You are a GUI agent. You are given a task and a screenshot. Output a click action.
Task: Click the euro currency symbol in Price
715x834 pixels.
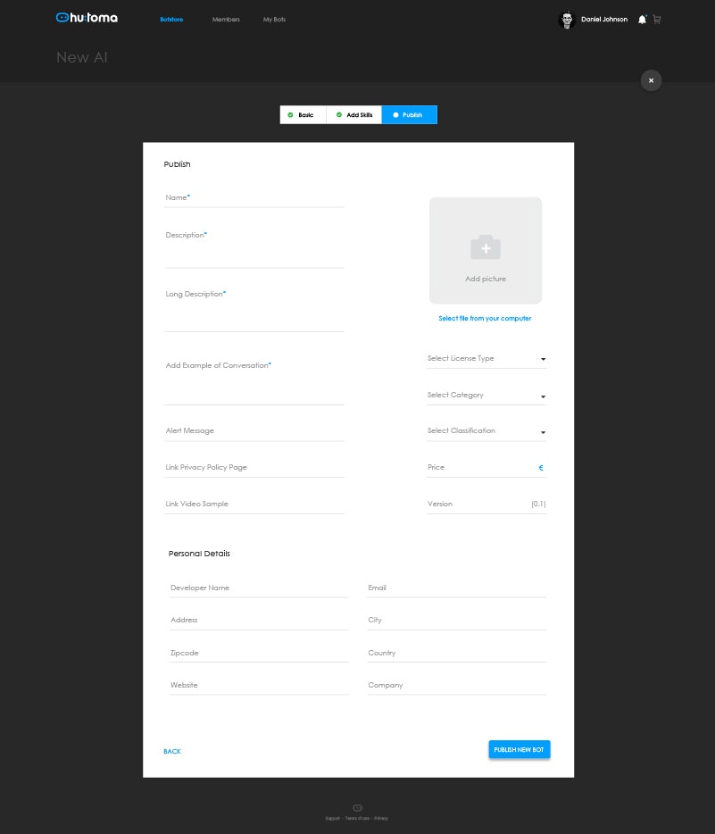coord(541,468)
